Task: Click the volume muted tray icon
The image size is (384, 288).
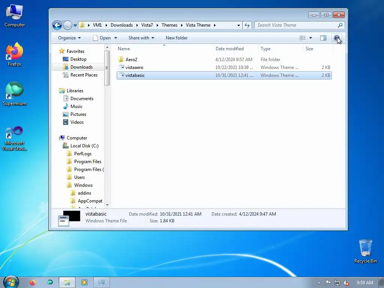Action: [x=346, y=283]
